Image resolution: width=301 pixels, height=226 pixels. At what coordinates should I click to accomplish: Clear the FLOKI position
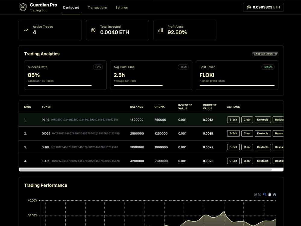pyautogui.click(x=247, y=161)
